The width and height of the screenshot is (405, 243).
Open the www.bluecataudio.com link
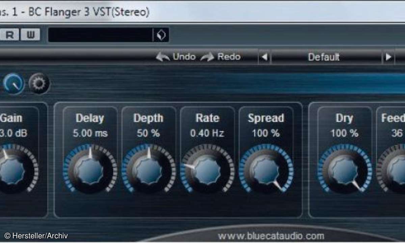(x=271, y=236)
